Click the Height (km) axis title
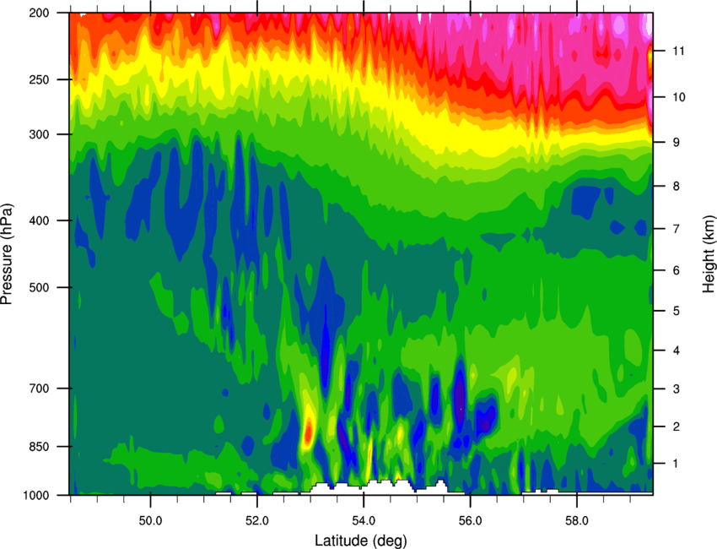This screenshot has height=549, width=717. tap(709, 254)
